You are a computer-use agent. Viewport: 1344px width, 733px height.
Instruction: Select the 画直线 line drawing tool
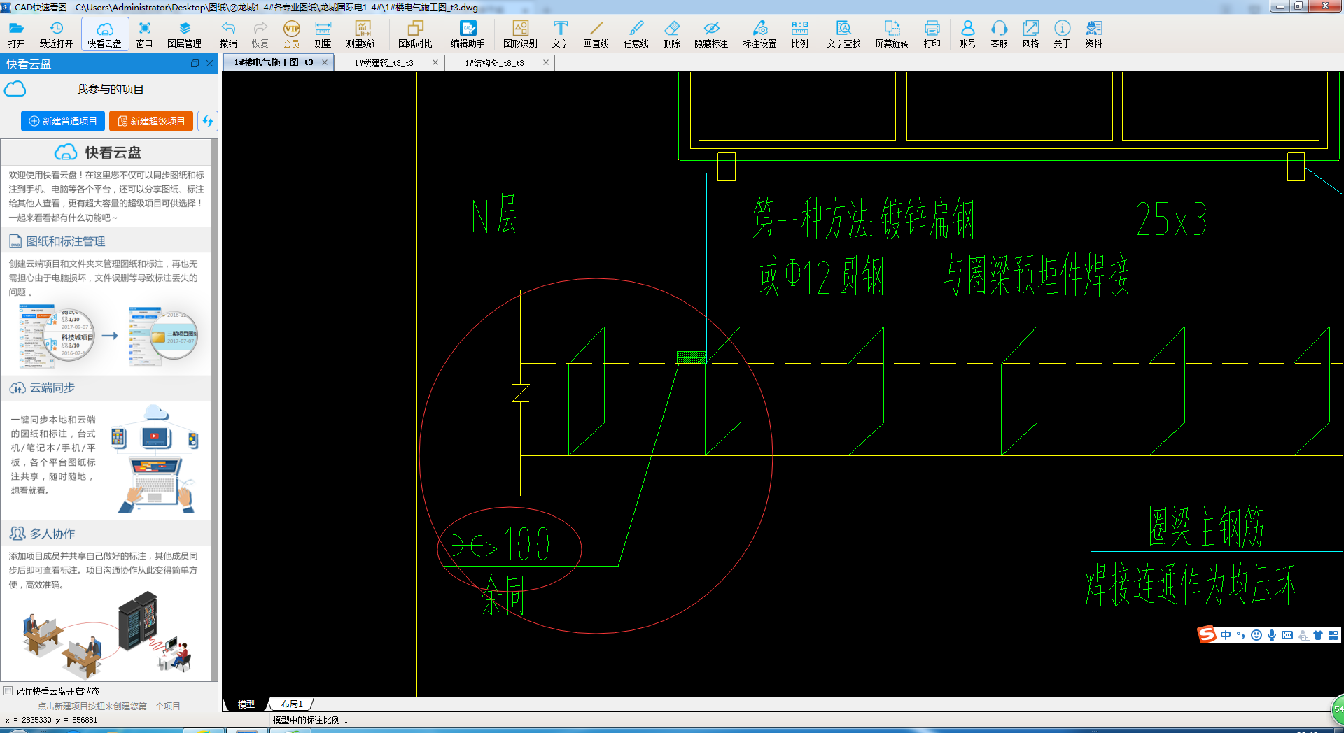596,34
